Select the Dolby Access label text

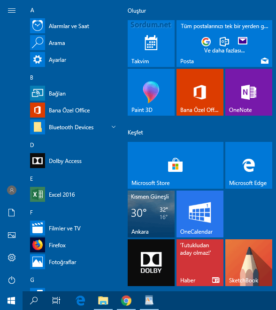pos(65,161)
